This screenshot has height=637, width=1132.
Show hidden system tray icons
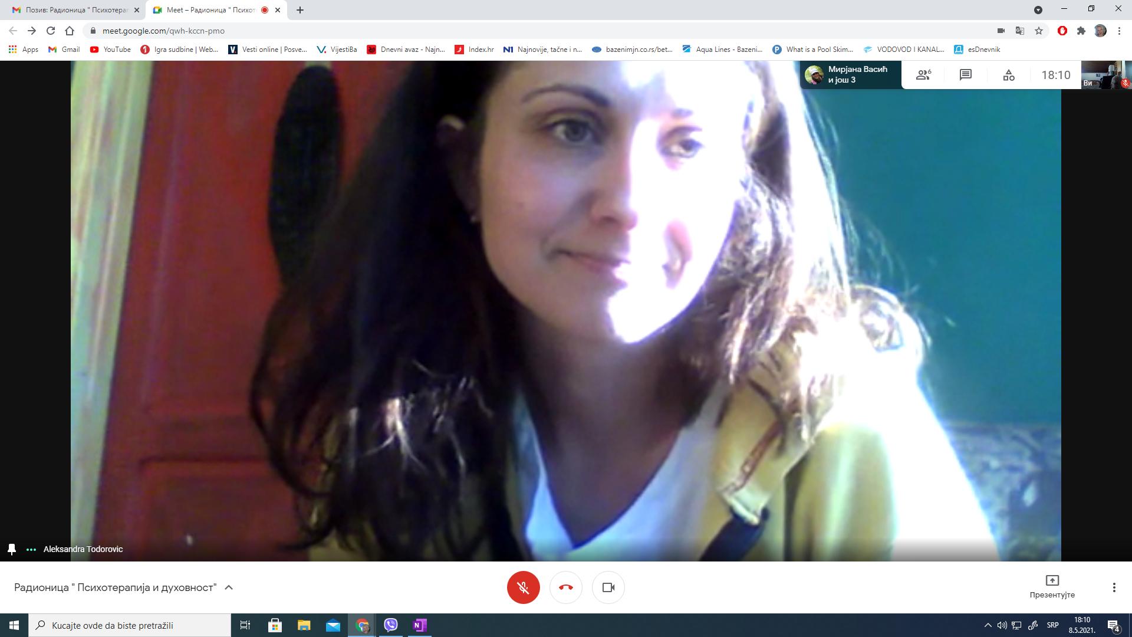988,625
